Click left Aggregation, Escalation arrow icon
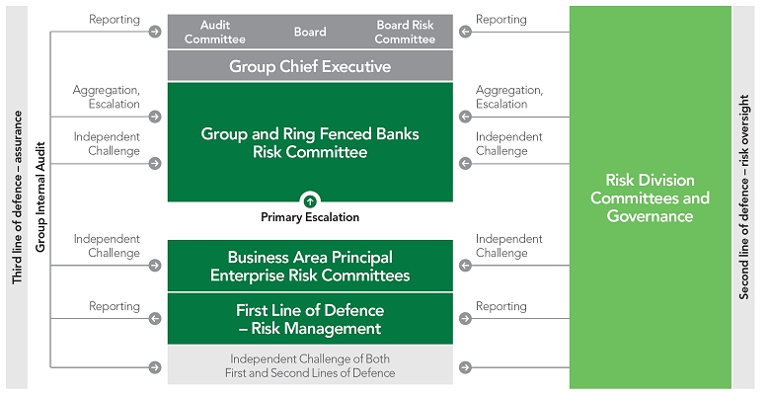 155,117
